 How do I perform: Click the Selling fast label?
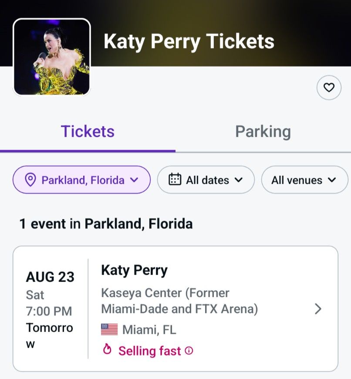pos(149,350)
